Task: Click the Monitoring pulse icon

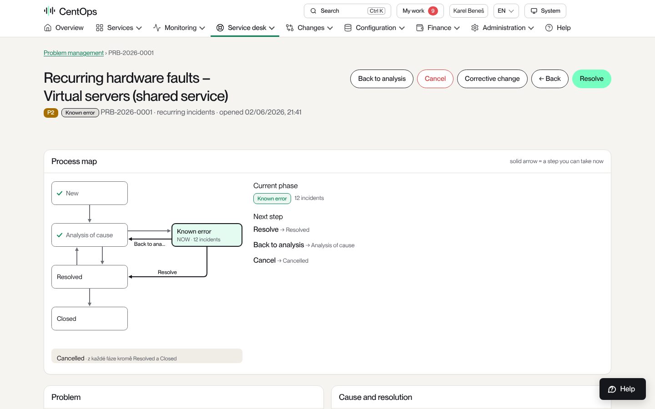Action: [x=157, y=28]
